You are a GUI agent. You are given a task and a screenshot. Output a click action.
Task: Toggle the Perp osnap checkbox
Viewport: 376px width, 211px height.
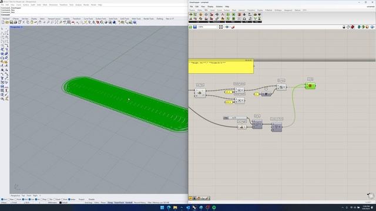coord(42,199)
